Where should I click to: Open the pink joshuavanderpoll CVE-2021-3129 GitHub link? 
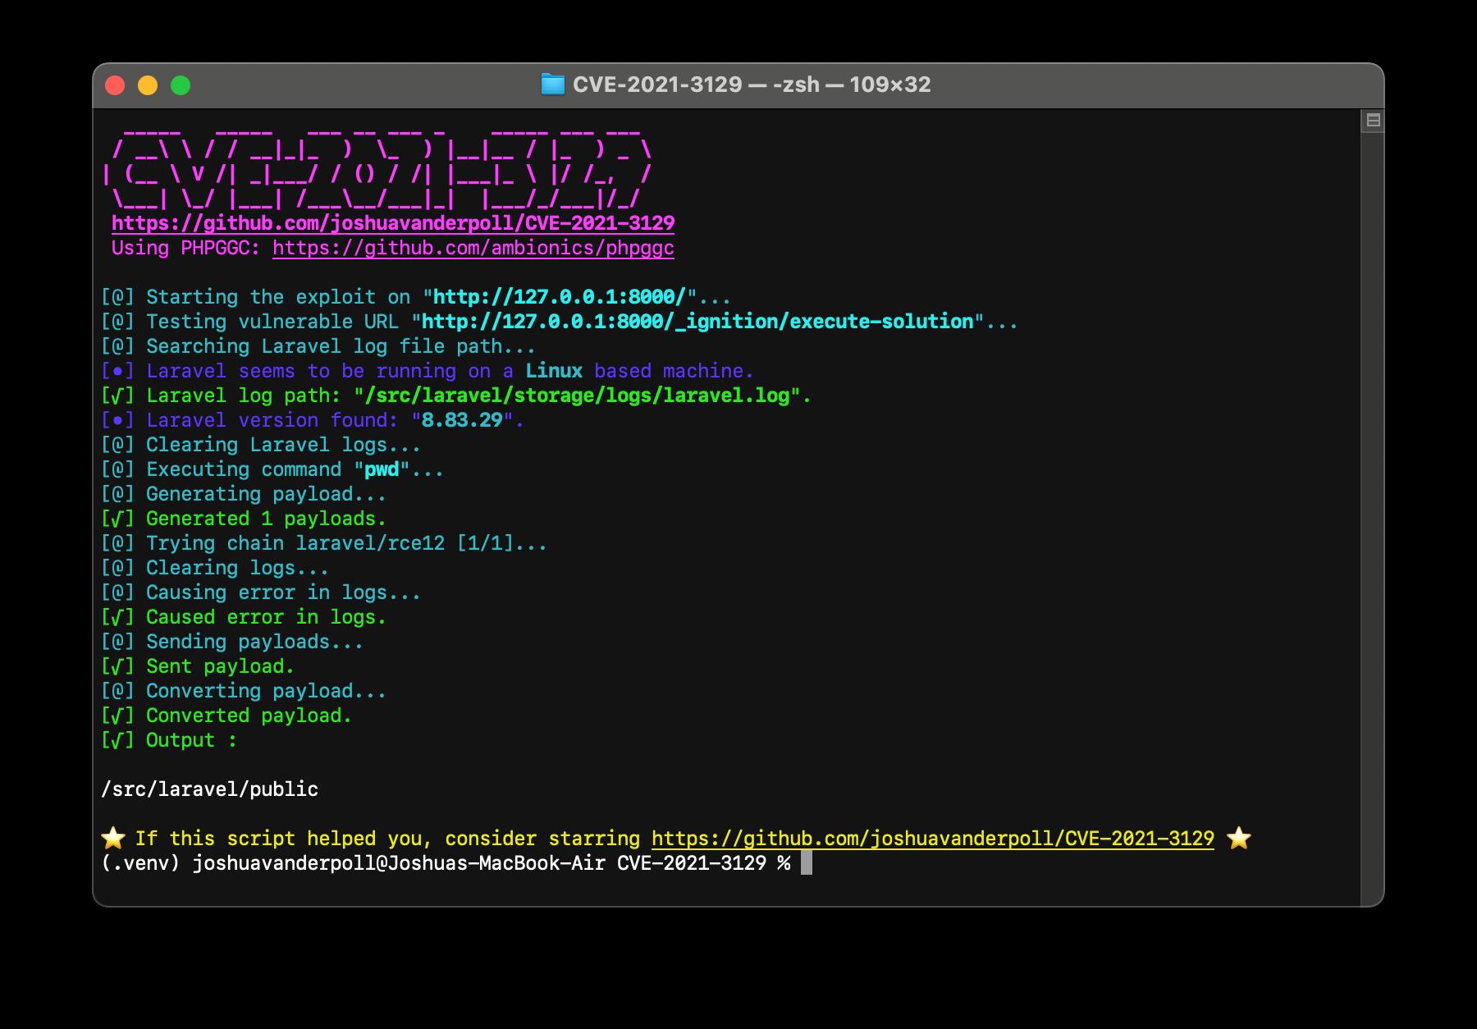(x=393, y=223)
